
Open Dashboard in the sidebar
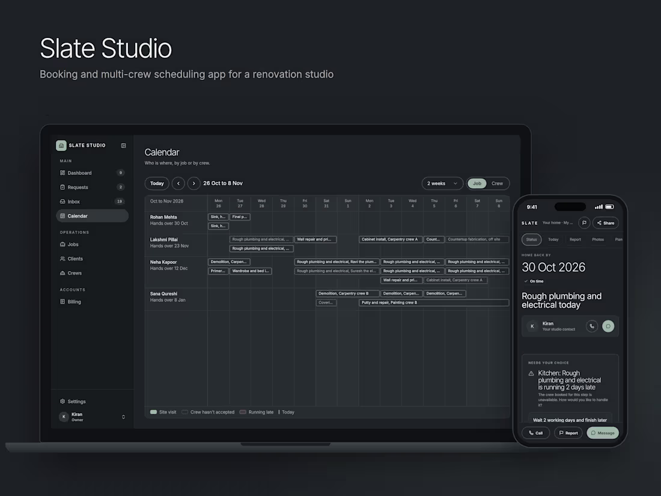pos(92,173)
